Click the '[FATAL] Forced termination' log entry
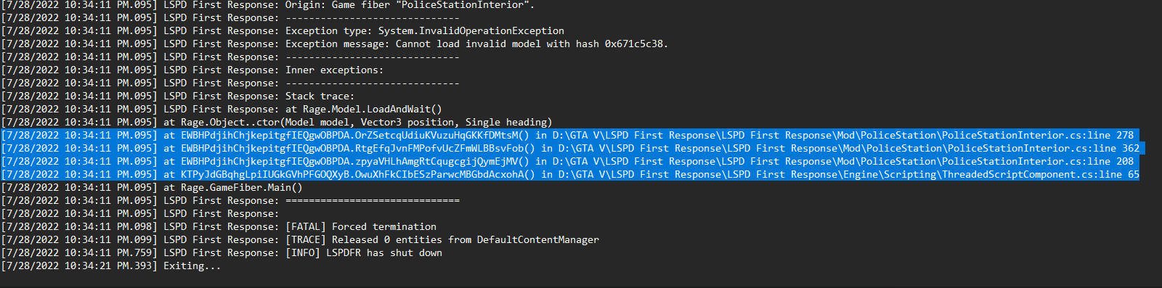 (219, 227)
